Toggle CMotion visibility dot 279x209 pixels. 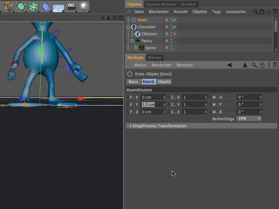[x=167, y=34]
